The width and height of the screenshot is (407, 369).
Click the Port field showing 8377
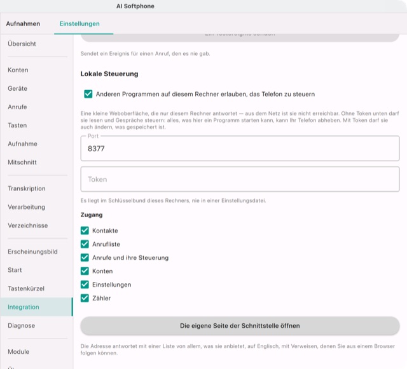point(240,149)
